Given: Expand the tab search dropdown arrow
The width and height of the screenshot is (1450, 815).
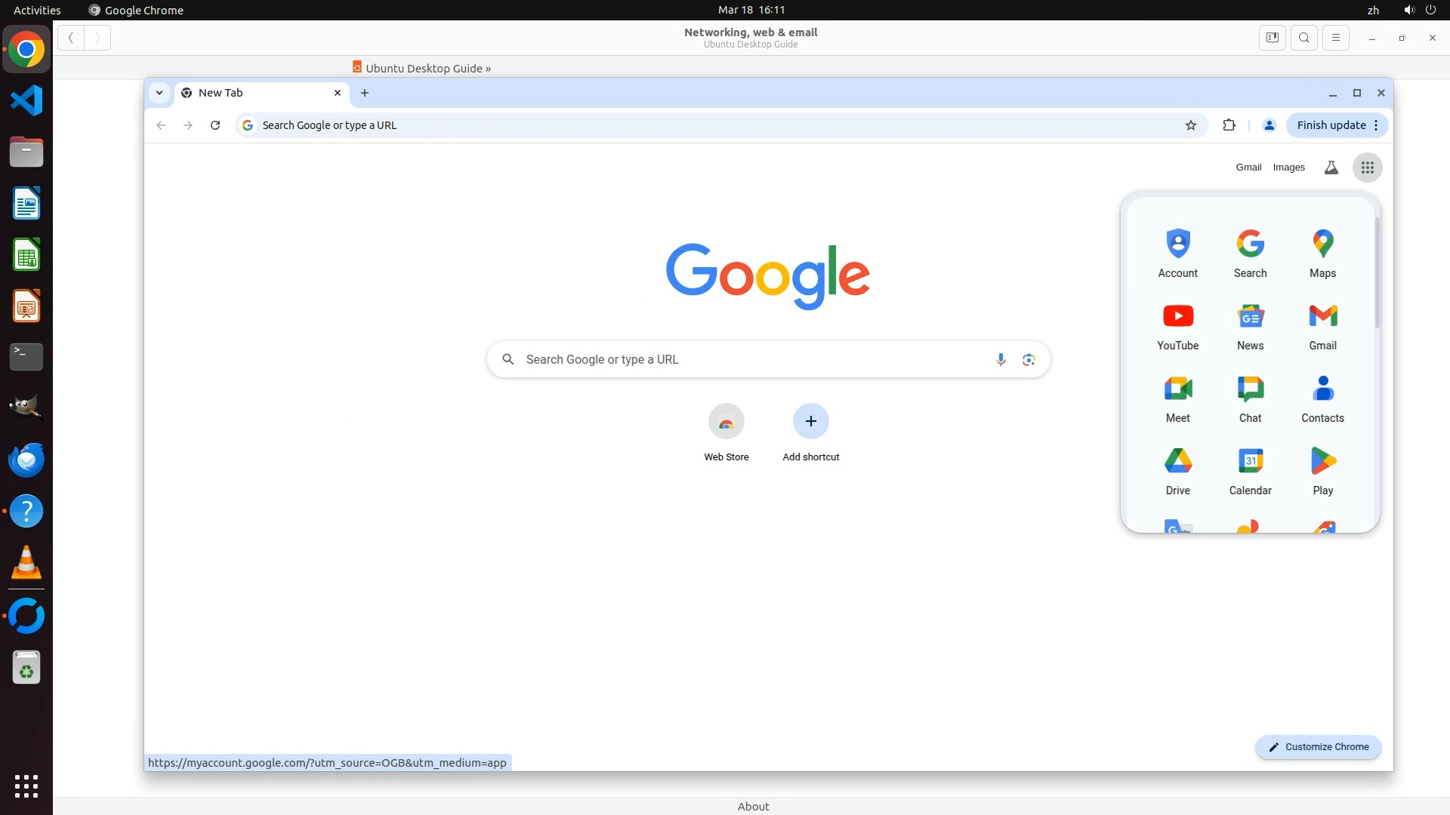Looking at the screenshot, I should pyautogui.click(x=159, y=93).
